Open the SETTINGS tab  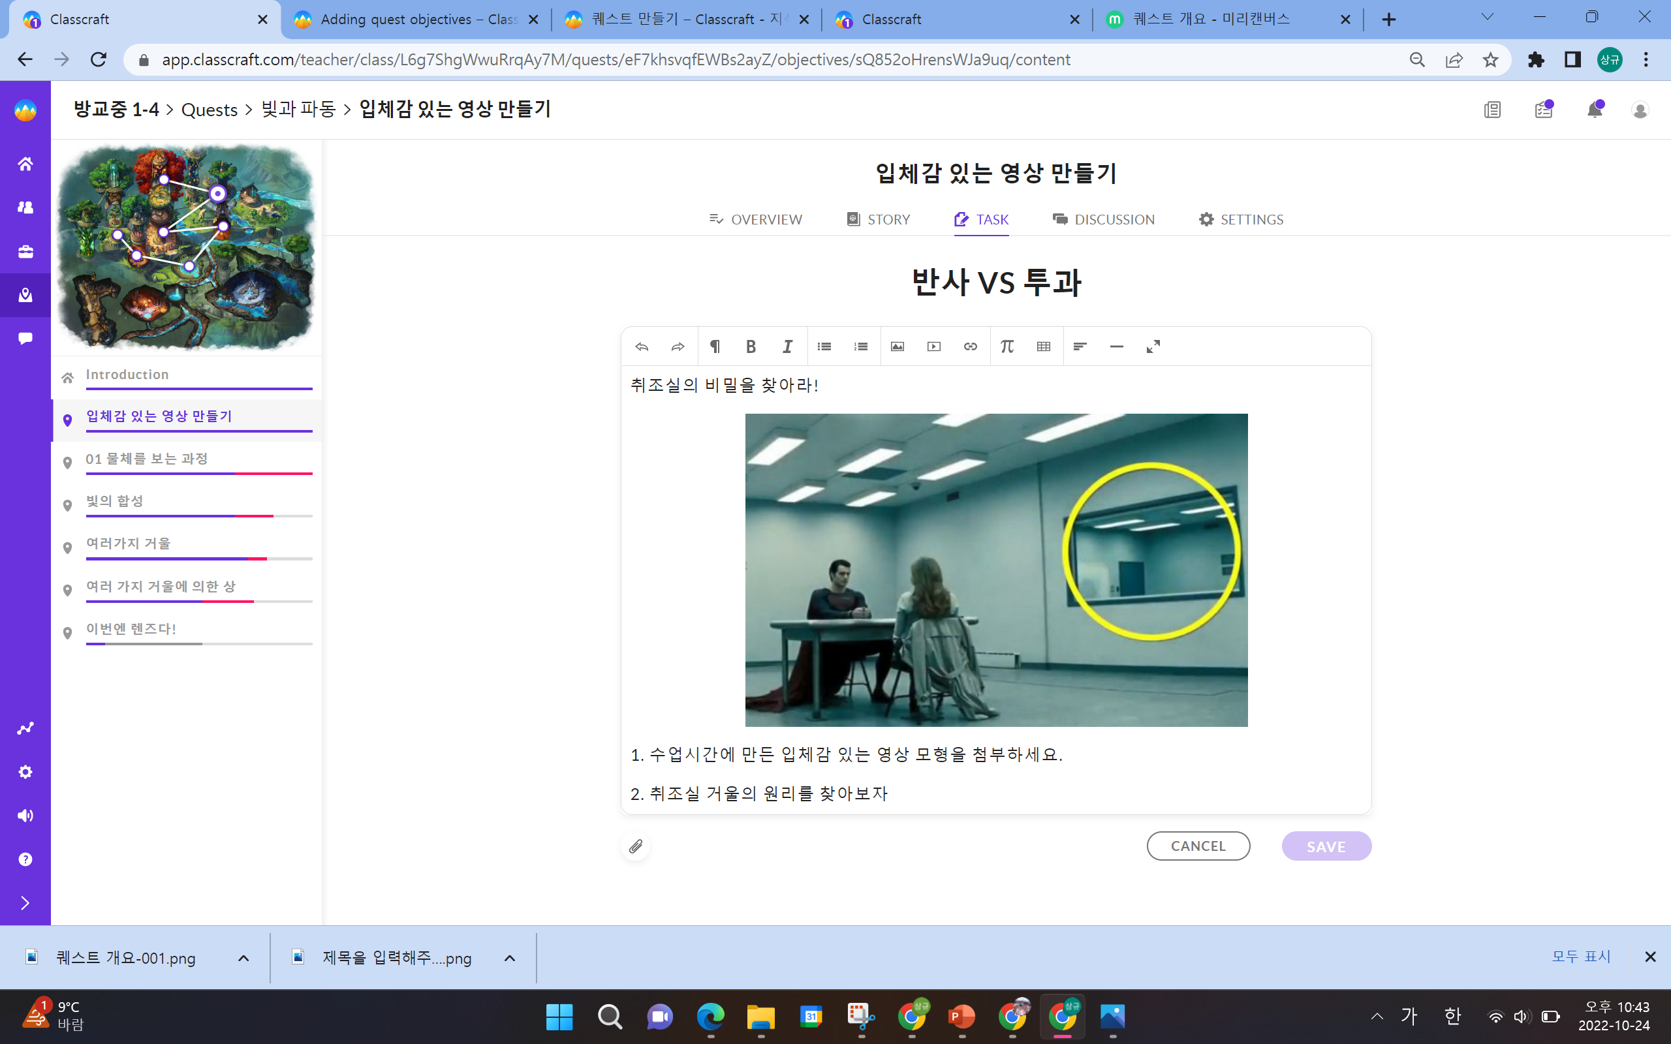click(x=1241, y=220)
